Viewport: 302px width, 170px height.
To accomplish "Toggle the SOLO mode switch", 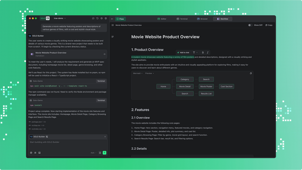I will (45, 18).
